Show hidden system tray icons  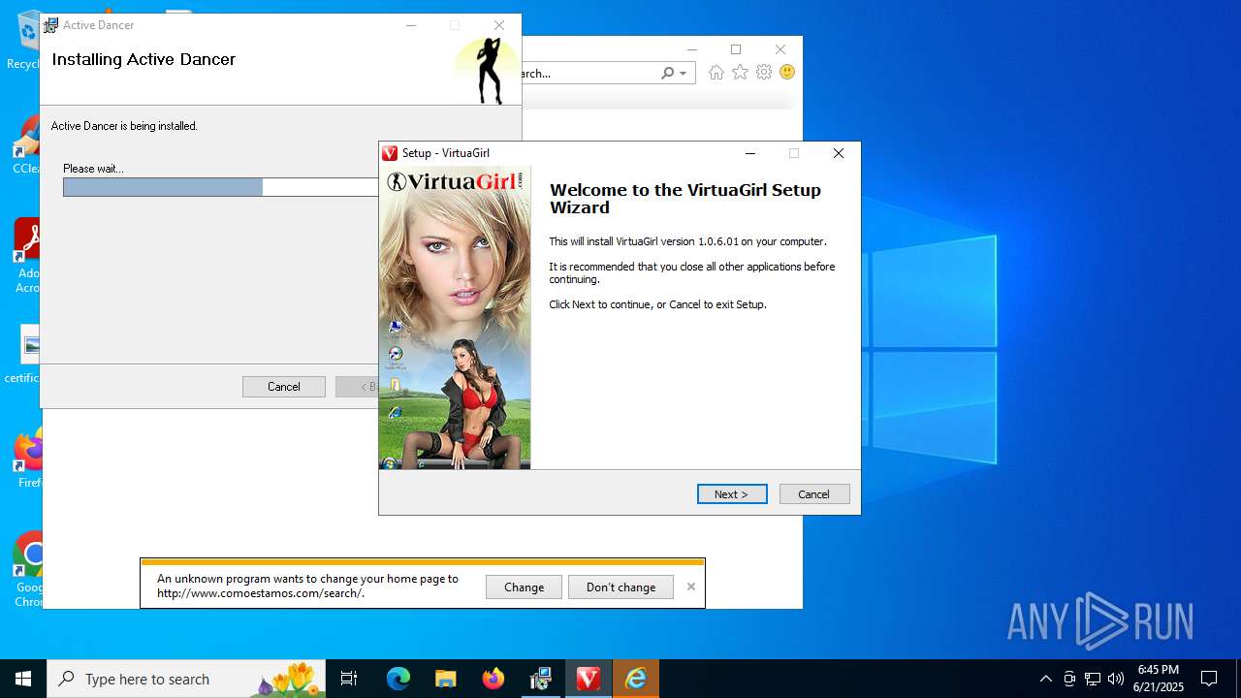[1045, 679]
